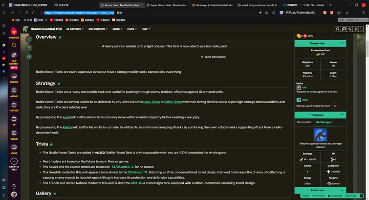Viewport: 369px width, 200px height.
Task: Open Wiki Content dropdown menu
Action: pos(98,29)
